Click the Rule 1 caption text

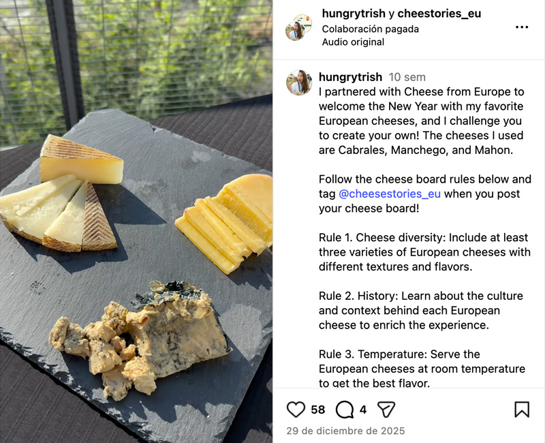point(424,252)
